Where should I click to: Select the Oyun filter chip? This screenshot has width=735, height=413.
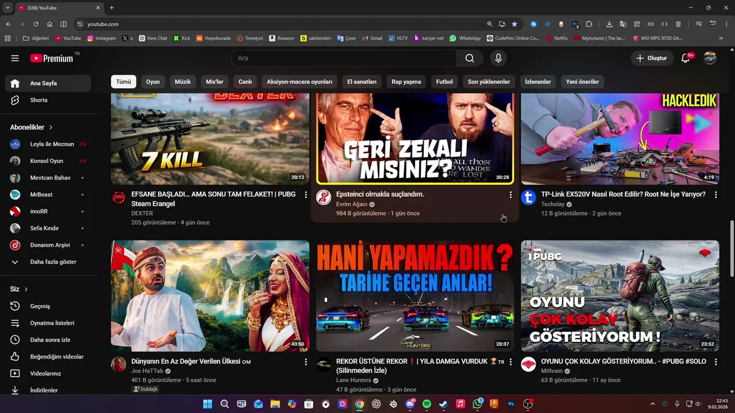tap(153, 82)
